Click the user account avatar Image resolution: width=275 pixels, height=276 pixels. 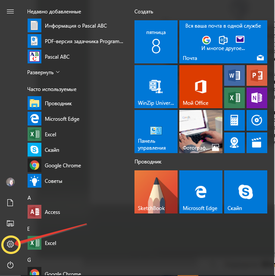coord(10,182)
